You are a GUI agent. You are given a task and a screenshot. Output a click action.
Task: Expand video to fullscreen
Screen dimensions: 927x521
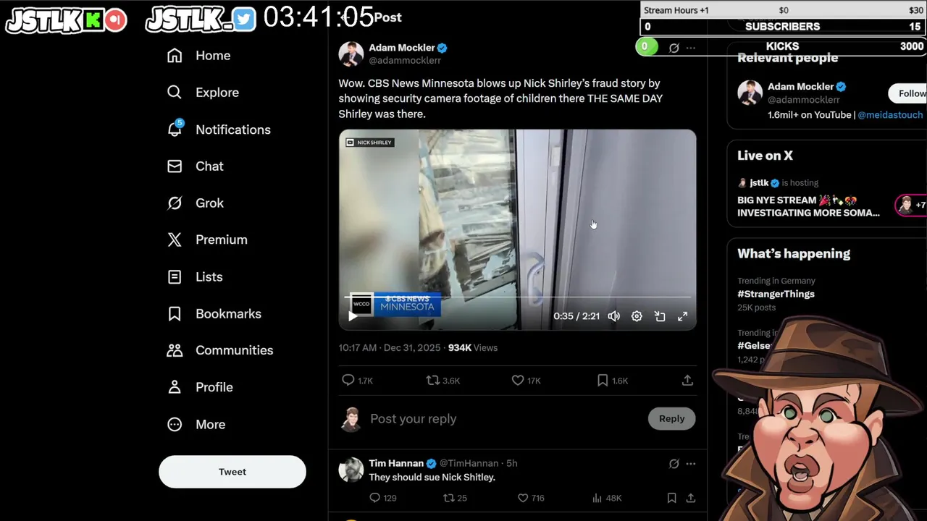[682, 316]
